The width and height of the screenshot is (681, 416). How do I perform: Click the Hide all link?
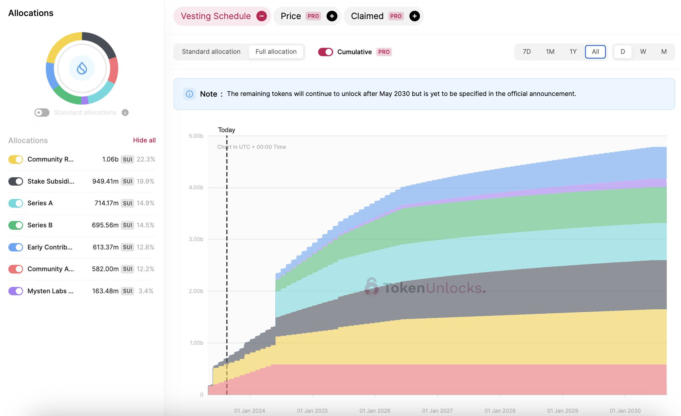(x=144, y=140)
